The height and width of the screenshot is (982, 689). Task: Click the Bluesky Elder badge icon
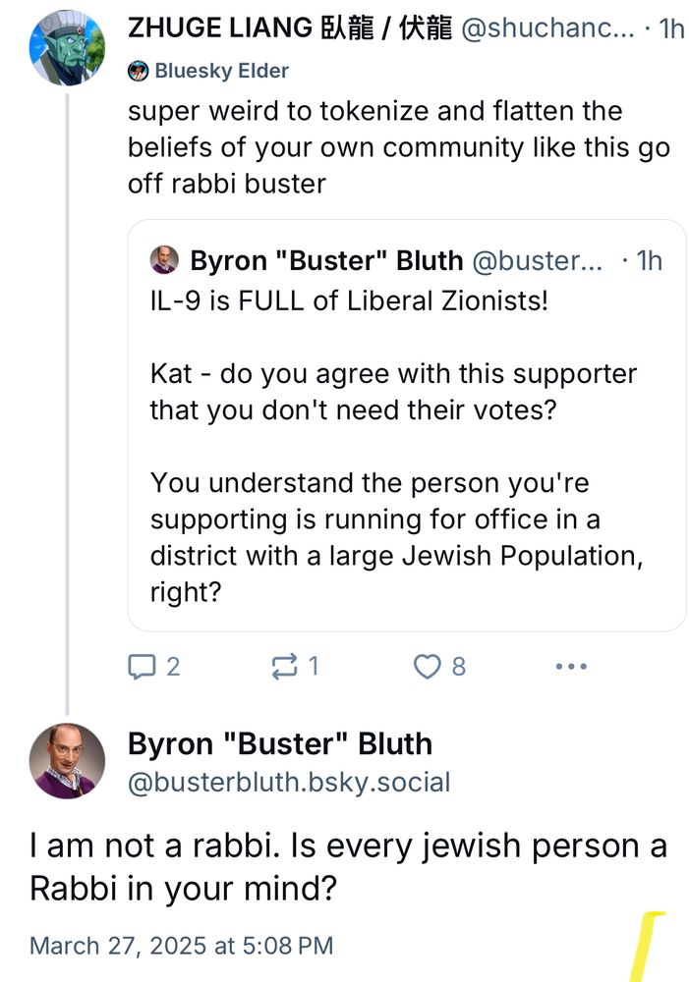tap(139, 71)
